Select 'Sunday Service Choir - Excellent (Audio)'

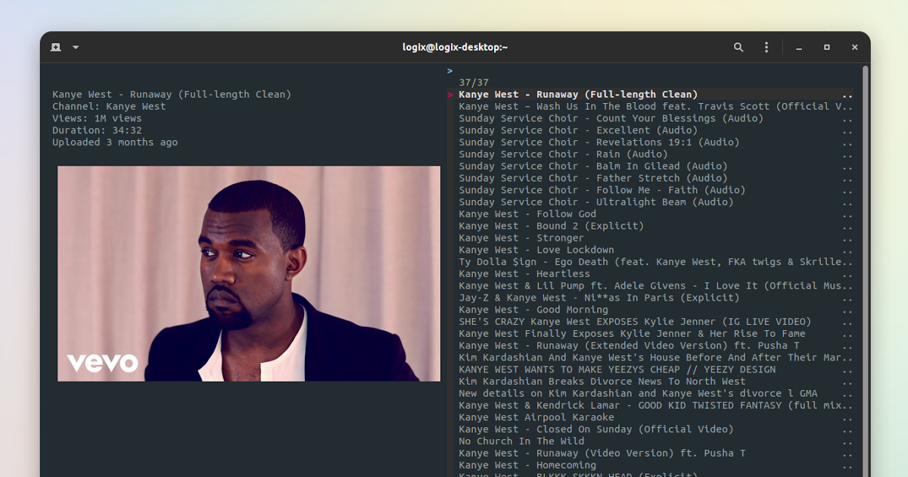click(655, 130)
